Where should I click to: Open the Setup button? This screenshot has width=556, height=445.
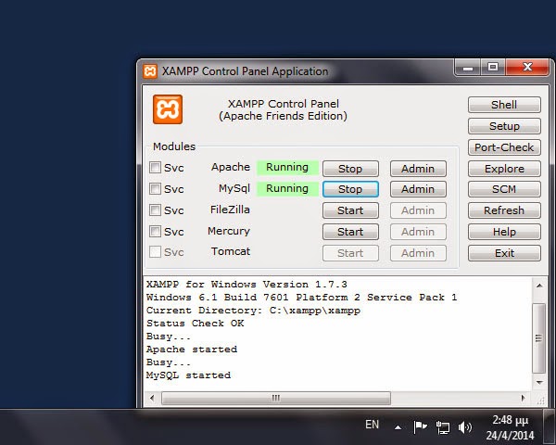(504, 126)
